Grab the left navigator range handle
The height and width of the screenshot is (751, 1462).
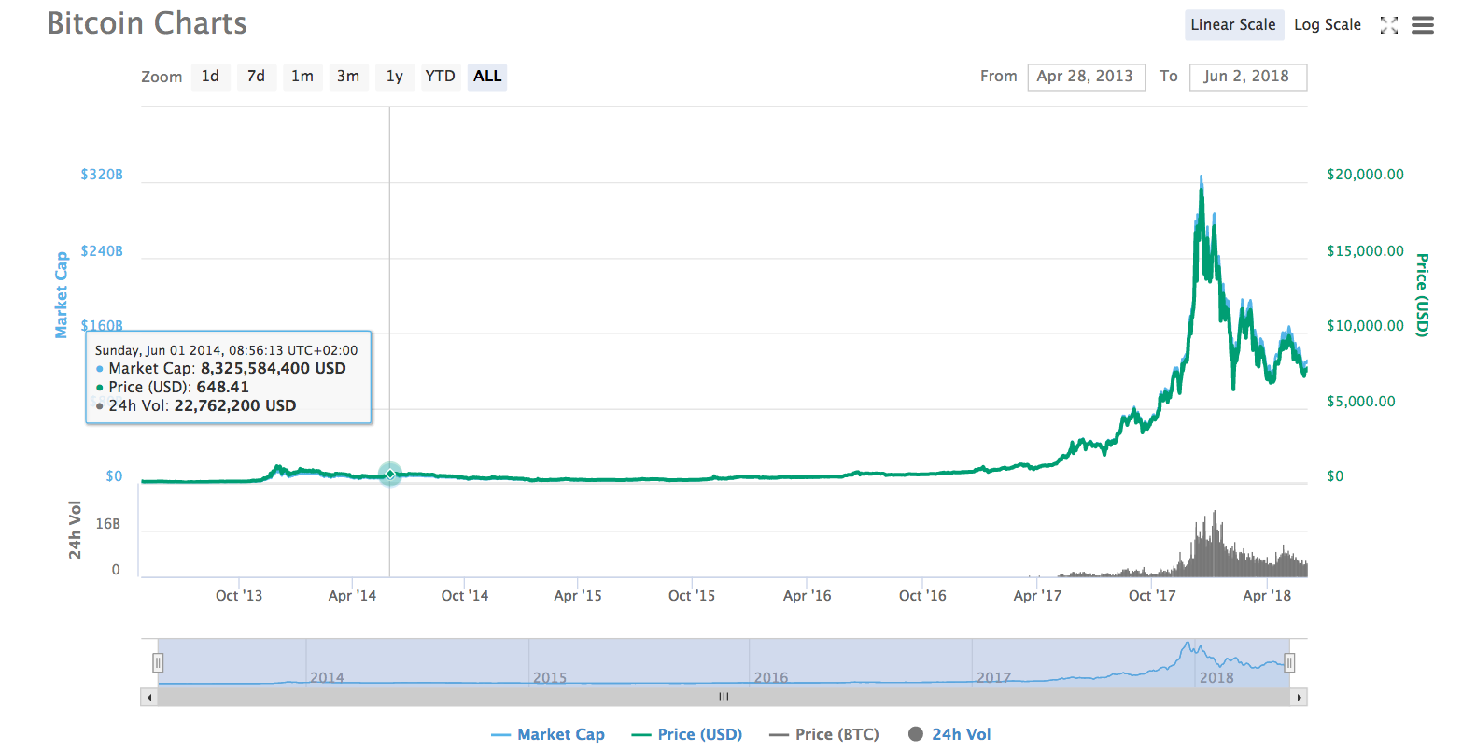(x=158, y=663)
